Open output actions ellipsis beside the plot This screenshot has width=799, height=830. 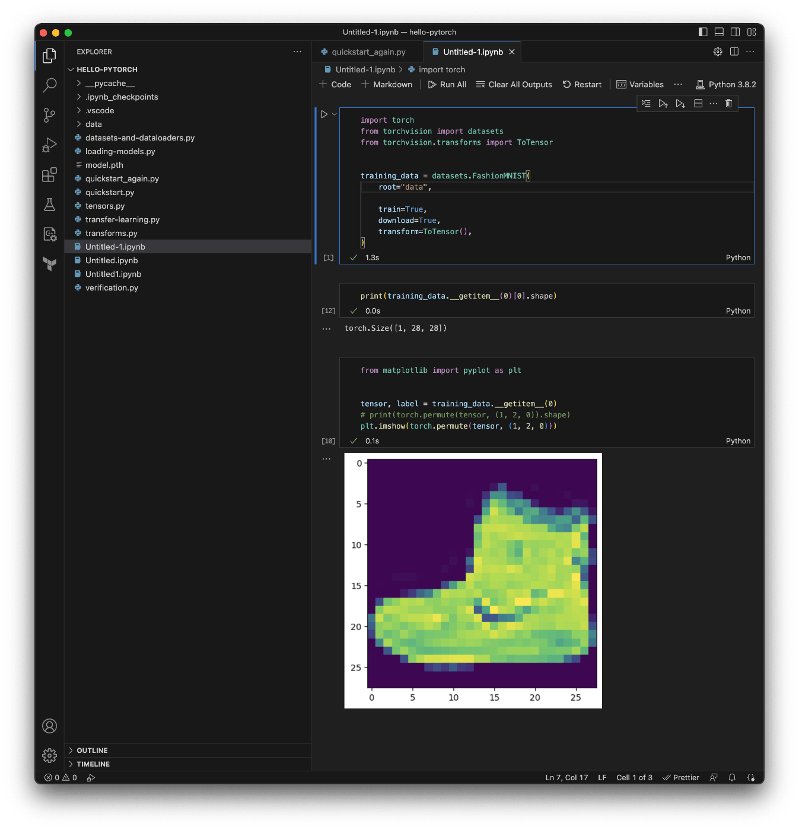(x=326, y=459)
